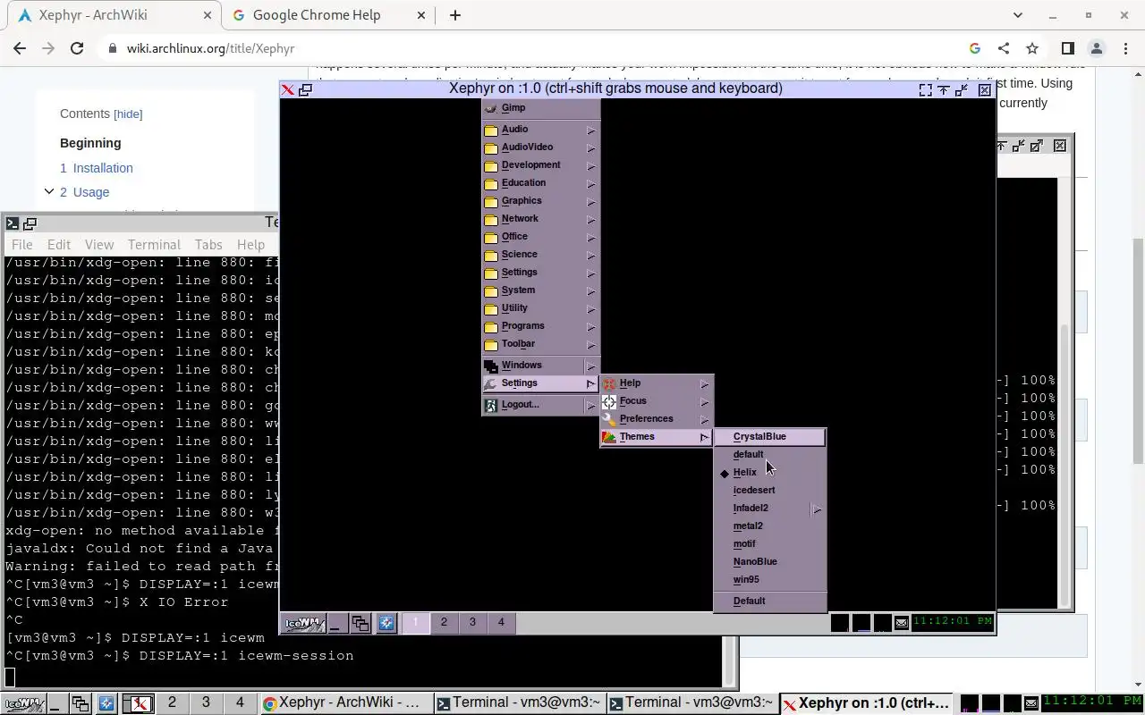Viewport: 1145px width, 715px height.
Task: Expand the Focus submenu arrow
Action: [705, 402]
